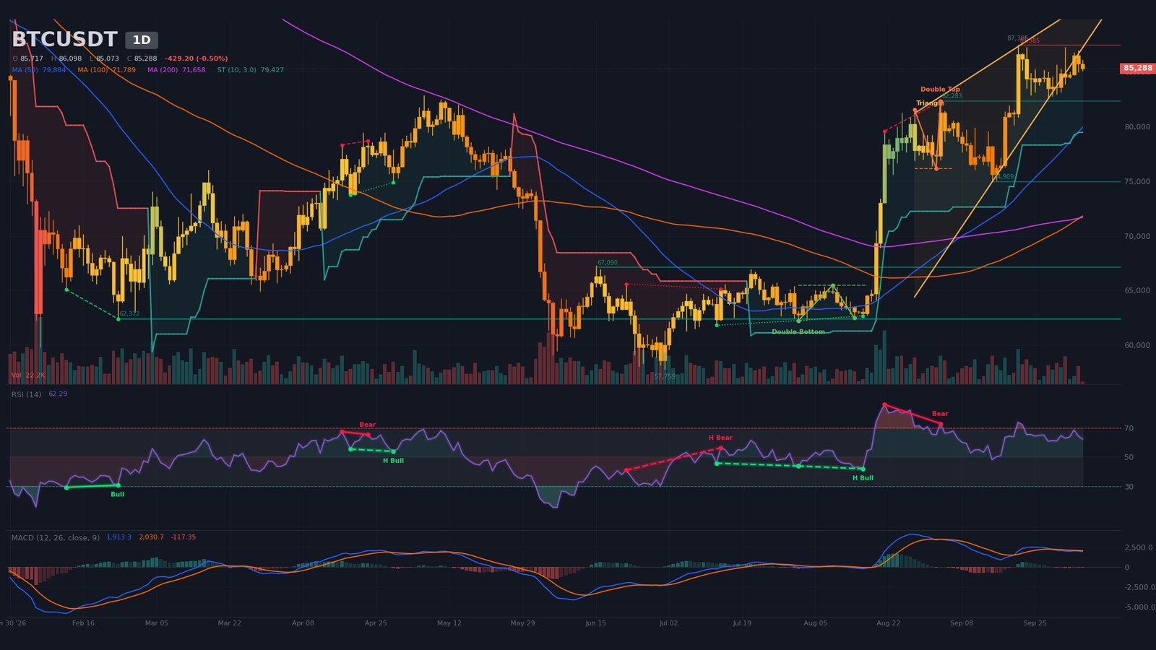Click the -5,000.0 MACD axis label

tap(1139, 607)
